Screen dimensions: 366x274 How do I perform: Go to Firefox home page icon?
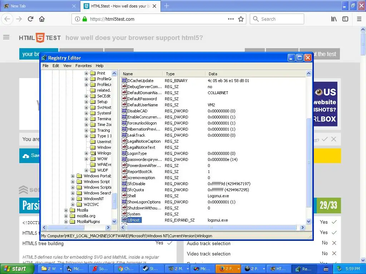tap(42, 19)
